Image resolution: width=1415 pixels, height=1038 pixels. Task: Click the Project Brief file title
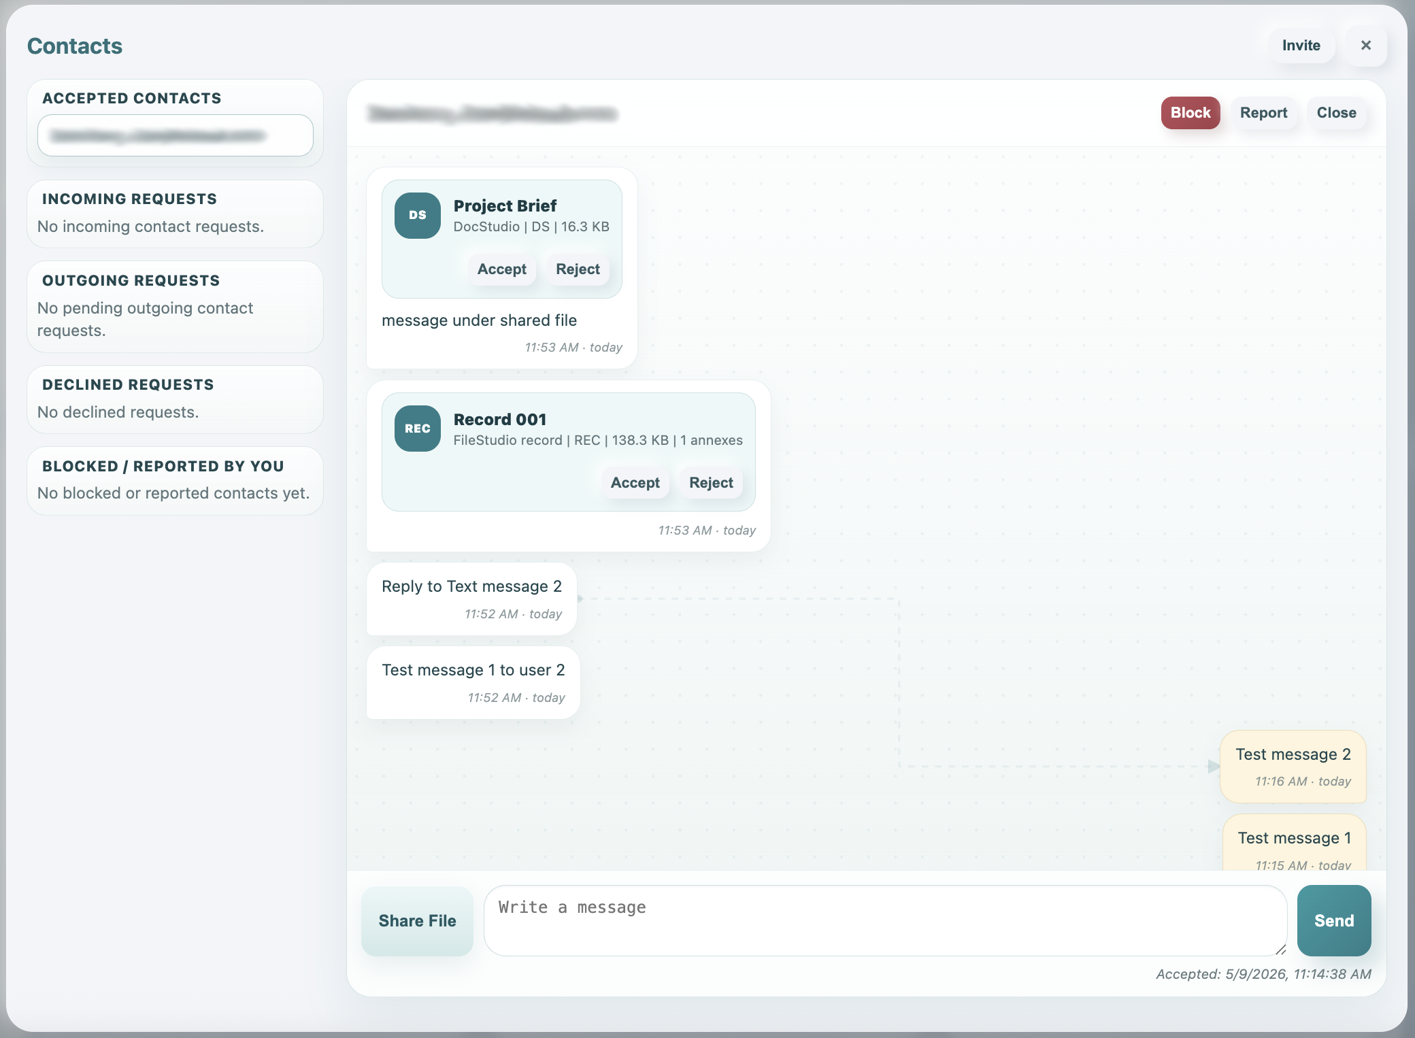(x=505, y=206)
